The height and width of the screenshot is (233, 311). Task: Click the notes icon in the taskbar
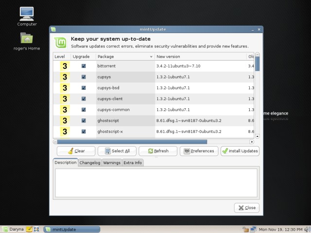[x=29, y=229]
